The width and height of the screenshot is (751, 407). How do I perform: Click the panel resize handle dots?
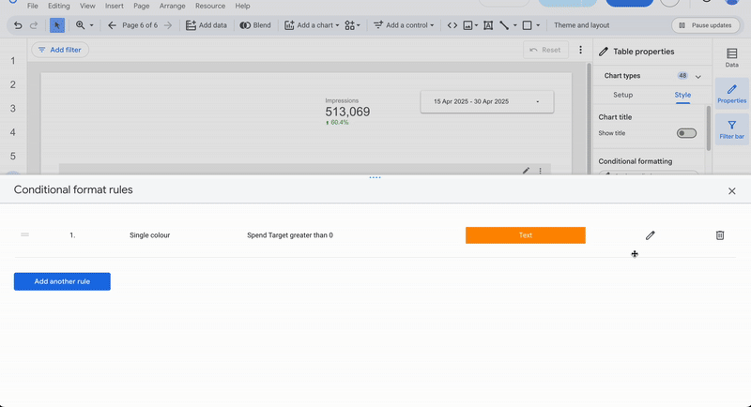pyautogui.click(x=375, y=177)
